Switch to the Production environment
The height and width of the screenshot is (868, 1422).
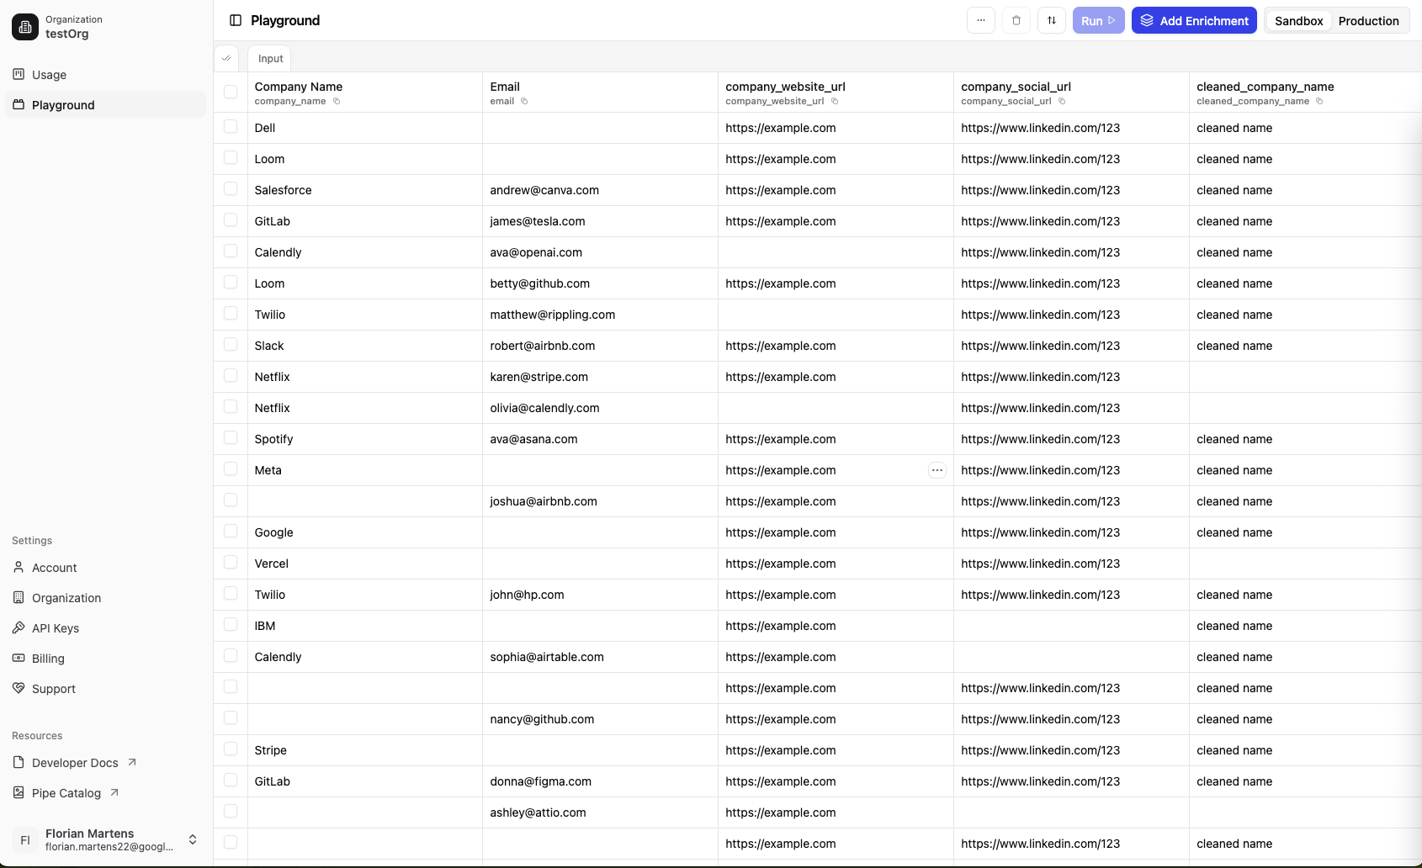tap(1368, 21)
